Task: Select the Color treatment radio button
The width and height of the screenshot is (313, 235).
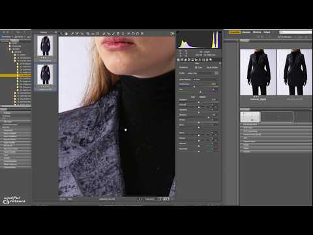Action: tap(196, 67)
